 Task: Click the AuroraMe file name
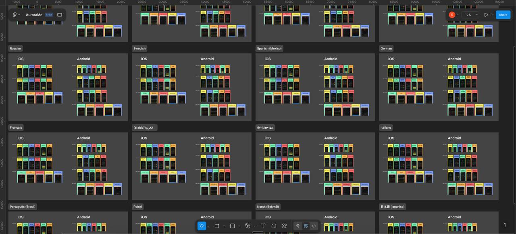pyautogui.click(x=34, y=15)
